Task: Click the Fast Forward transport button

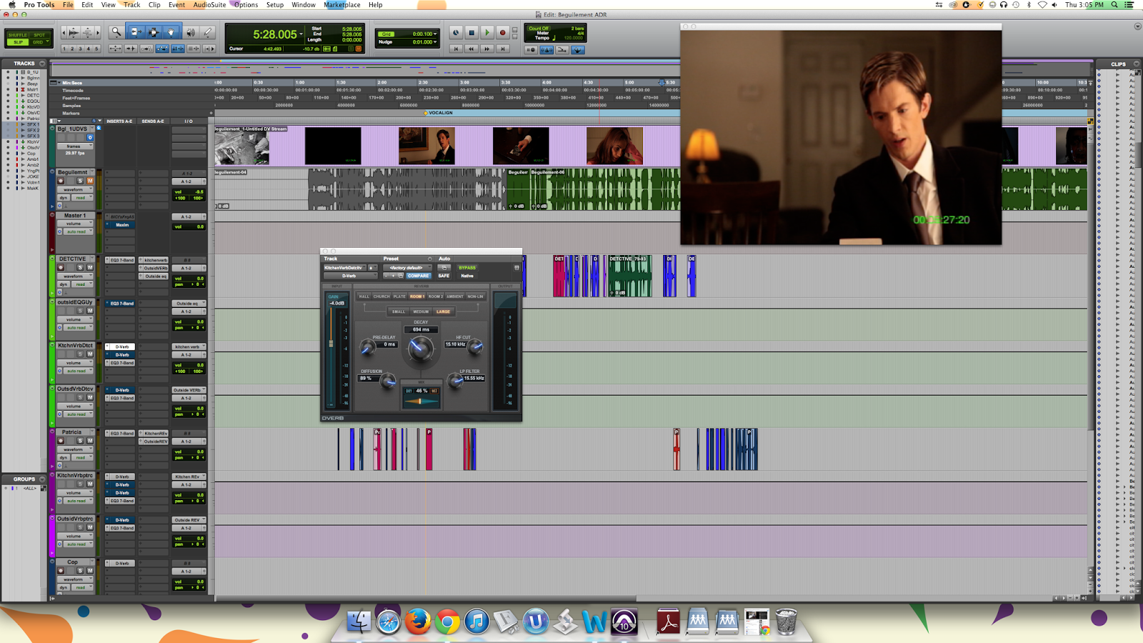Action: coord(487,49)
